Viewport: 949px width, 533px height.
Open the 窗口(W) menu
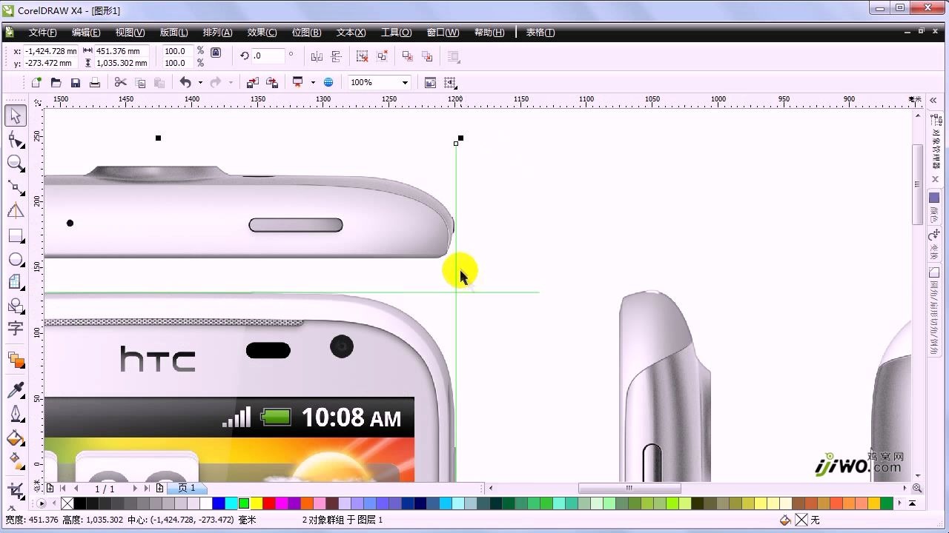tap(443, 33)
